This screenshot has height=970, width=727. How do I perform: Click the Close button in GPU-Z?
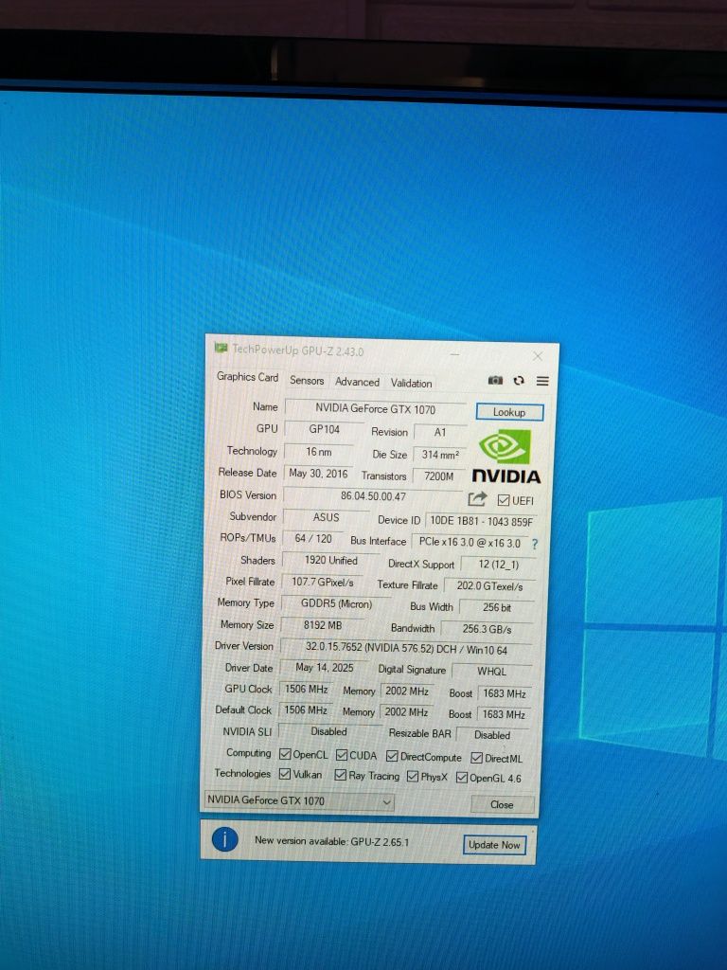click(x=502, y=804)
